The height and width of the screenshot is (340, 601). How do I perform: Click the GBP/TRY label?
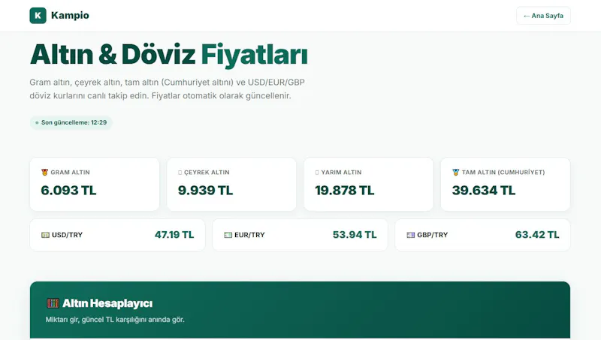pyautogui.click(x=433, y=235)
